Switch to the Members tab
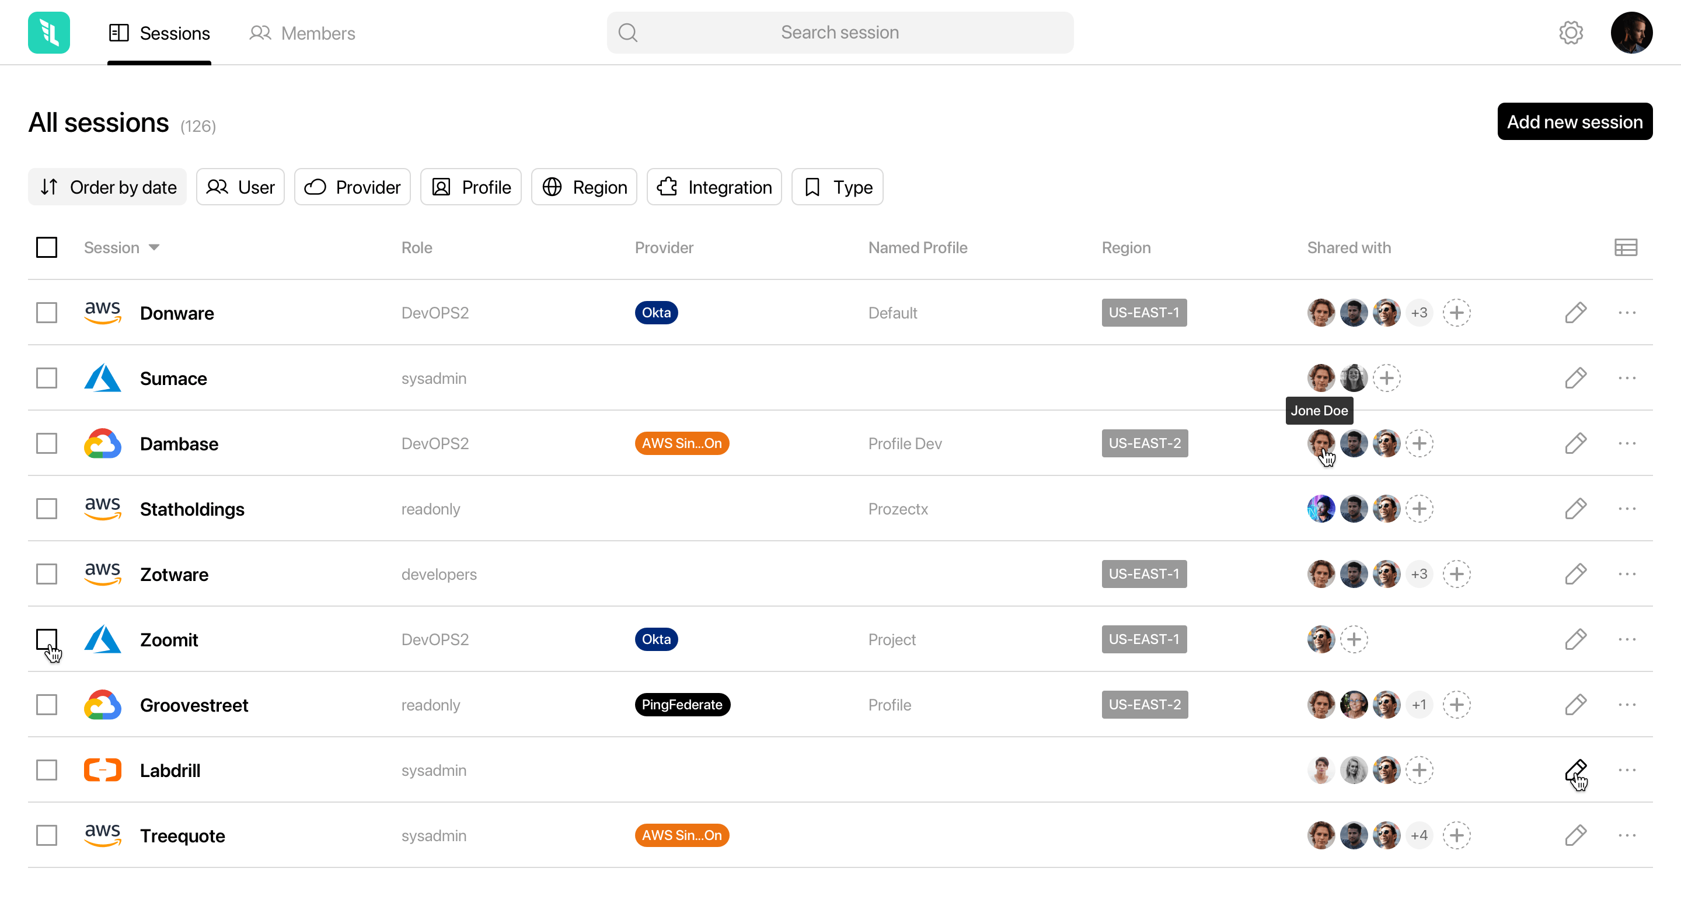 coord(302,33)
